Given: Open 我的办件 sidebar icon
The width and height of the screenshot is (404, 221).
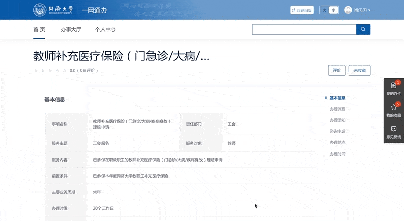Looking at the screenshot, I should 394,85.
